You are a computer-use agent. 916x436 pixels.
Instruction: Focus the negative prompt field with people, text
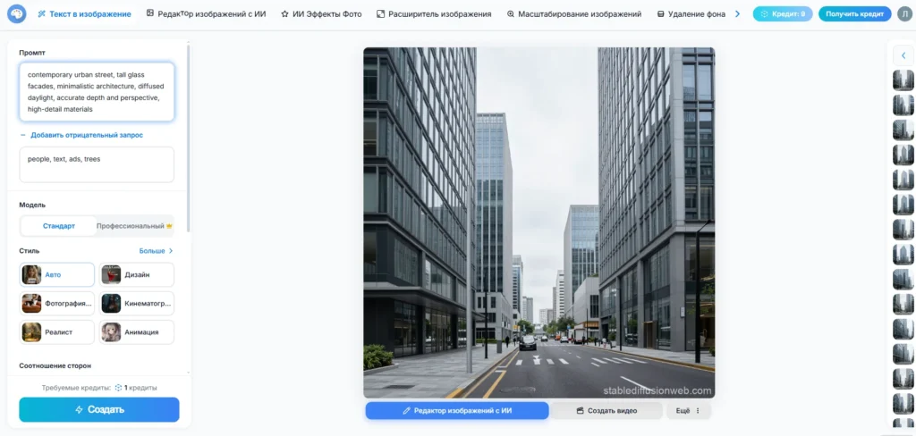97,164
